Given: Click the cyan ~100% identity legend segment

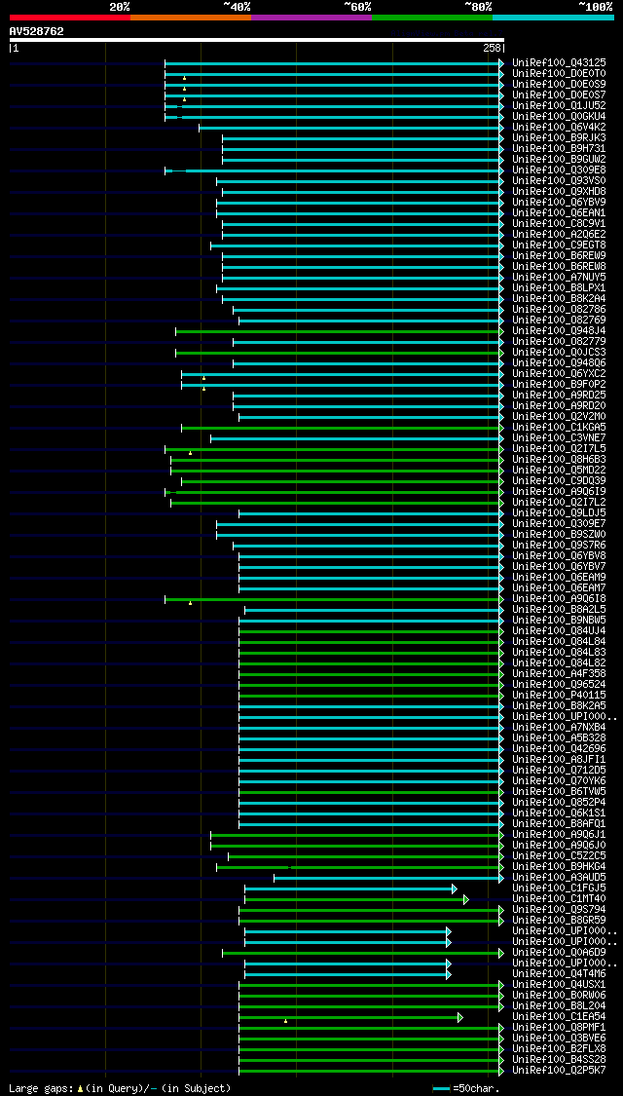Looking at the screenshot, I should tap(553, 17).
